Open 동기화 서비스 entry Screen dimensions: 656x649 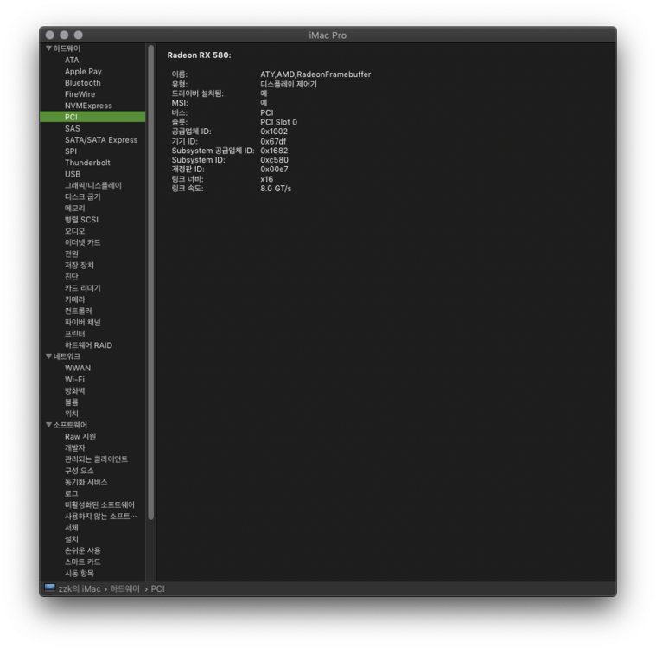(86, 482)
